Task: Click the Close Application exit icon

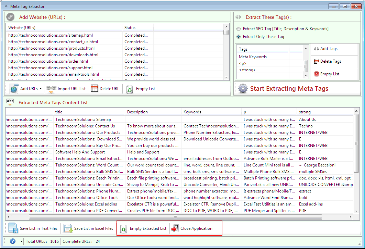Action: [175, 228]
